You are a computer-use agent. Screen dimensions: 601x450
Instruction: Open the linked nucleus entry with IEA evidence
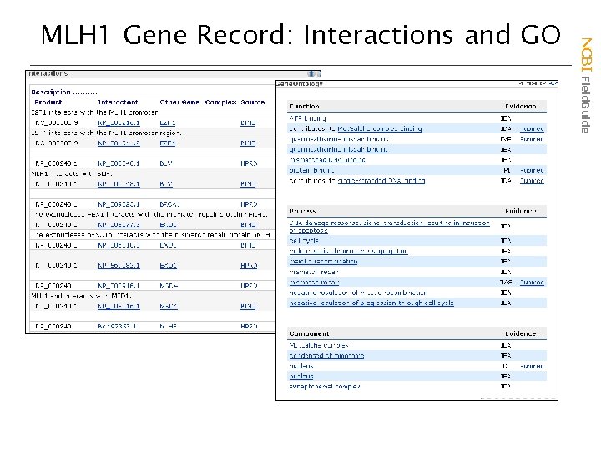[x=301, y=376]
